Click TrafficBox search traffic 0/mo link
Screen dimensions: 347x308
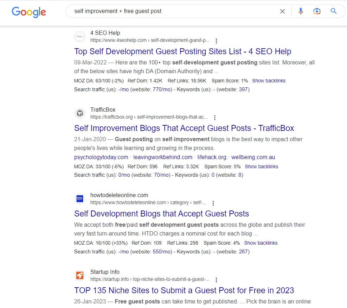coord(124,175)
